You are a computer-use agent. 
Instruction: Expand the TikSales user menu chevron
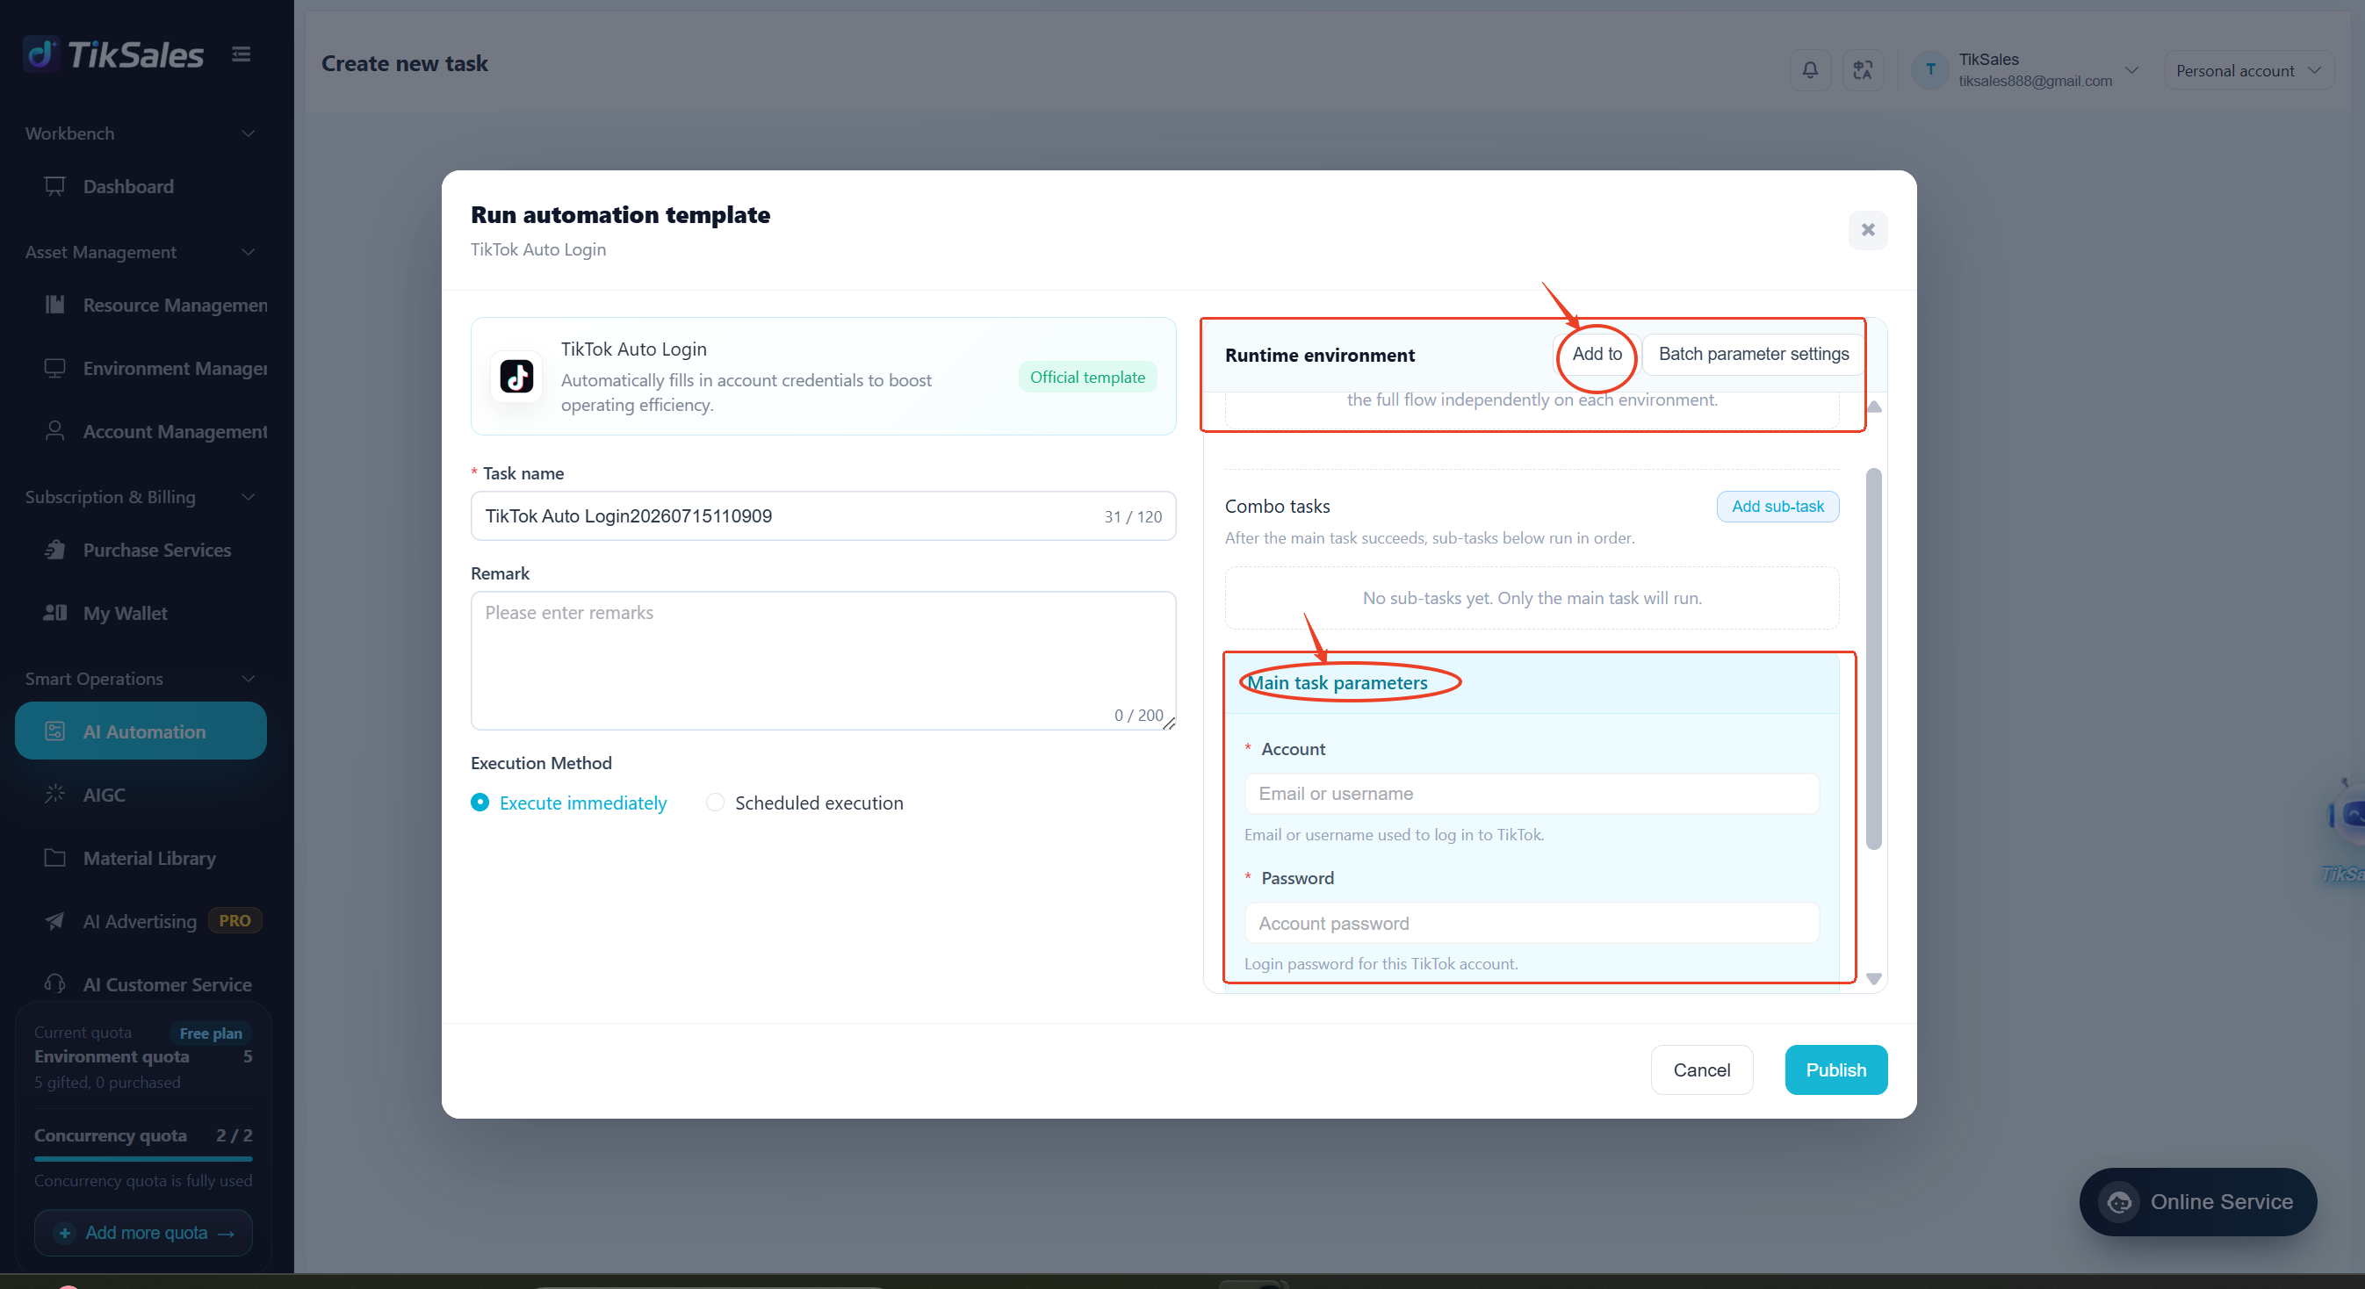(x=2131, y=69)
